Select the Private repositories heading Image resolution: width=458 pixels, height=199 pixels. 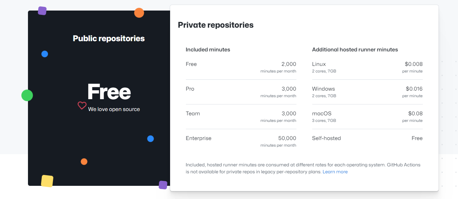pos(216,25)
